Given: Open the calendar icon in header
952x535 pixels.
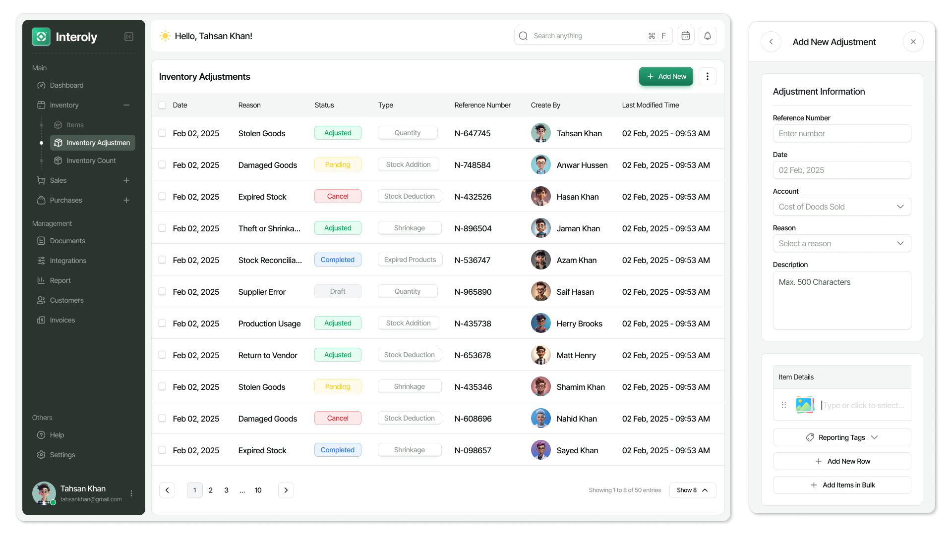Looking at the screenshot, I should (x=686, y=36).
